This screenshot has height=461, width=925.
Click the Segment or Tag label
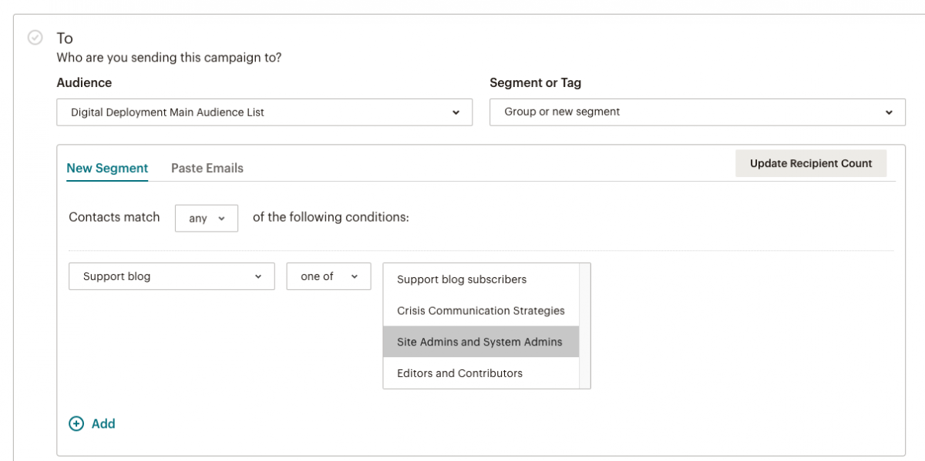536,82
